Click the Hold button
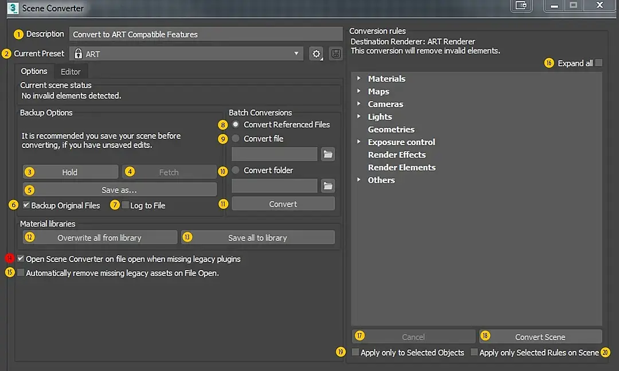This screenshot has width=619, height=371. coord(70,172)
